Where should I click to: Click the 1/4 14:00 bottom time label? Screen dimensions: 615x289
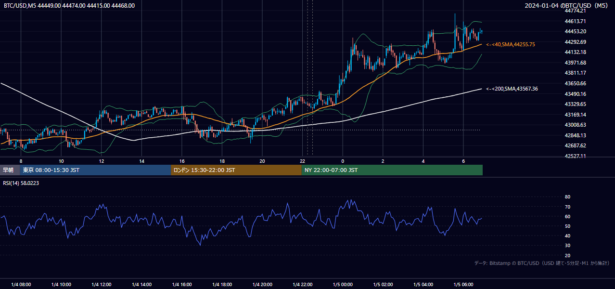[x=141, y=285]
